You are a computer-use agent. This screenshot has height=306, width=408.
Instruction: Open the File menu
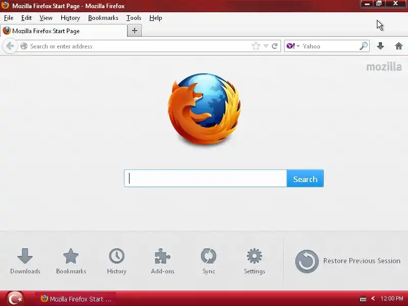[9, 18]
